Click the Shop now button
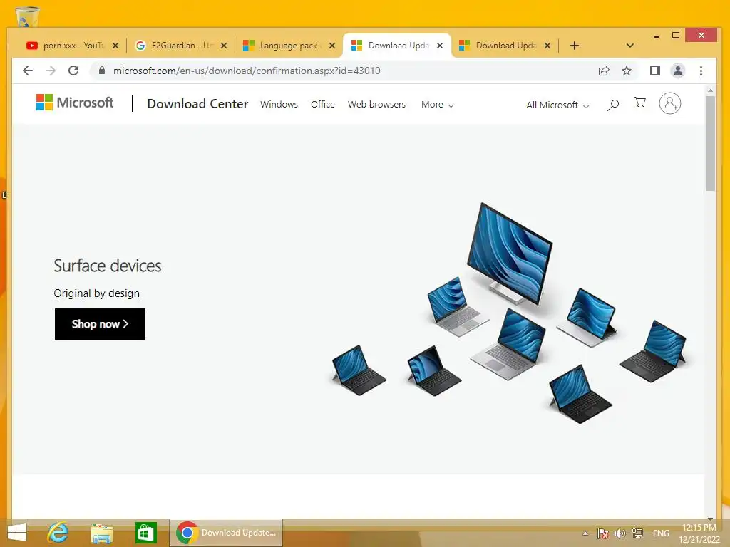 100,324
